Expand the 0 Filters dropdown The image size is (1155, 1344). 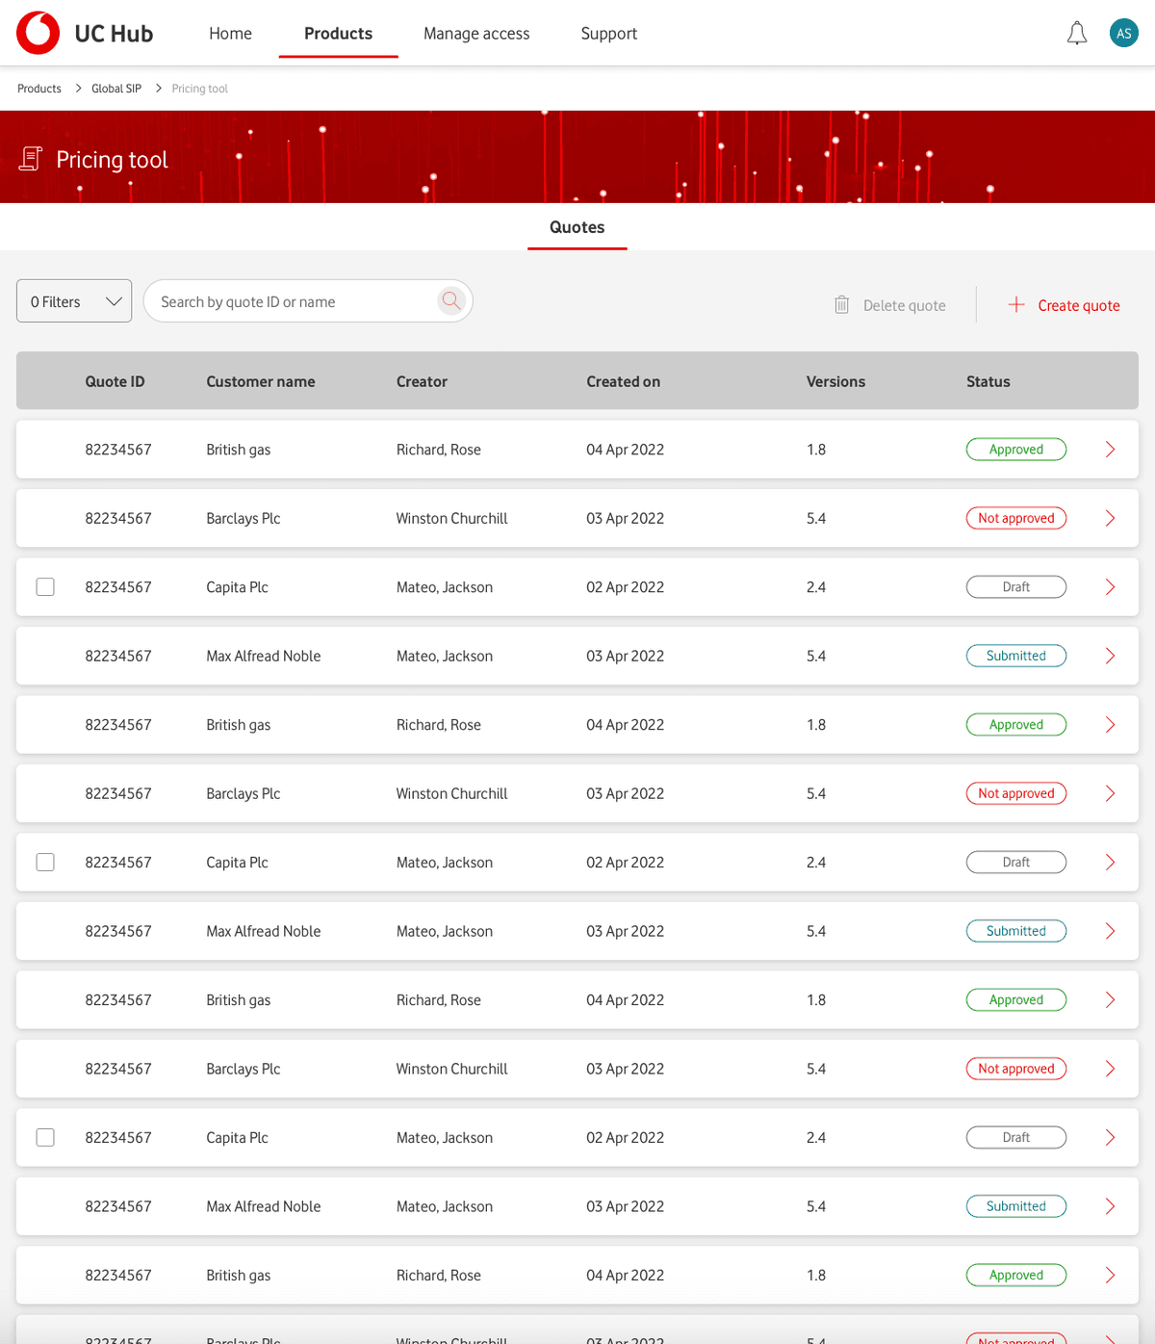point(74,301)
